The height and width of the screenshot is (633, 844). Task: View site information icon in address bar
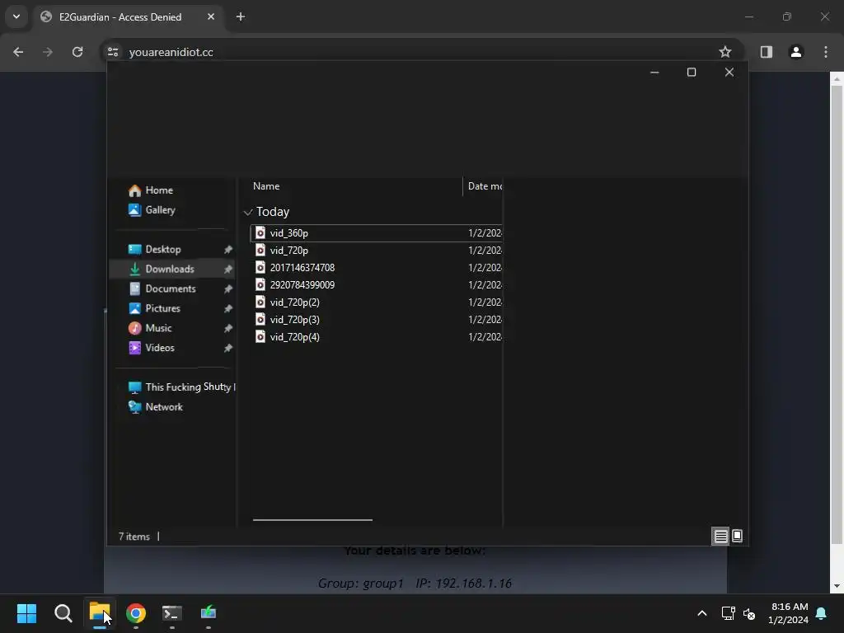(x=112, y=52)
